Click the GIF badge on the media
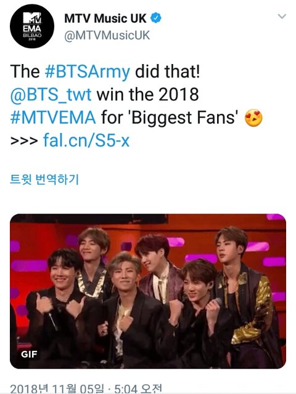Image resolution: width=296 pixels, height=394 pixels. [x=29, y=355]
